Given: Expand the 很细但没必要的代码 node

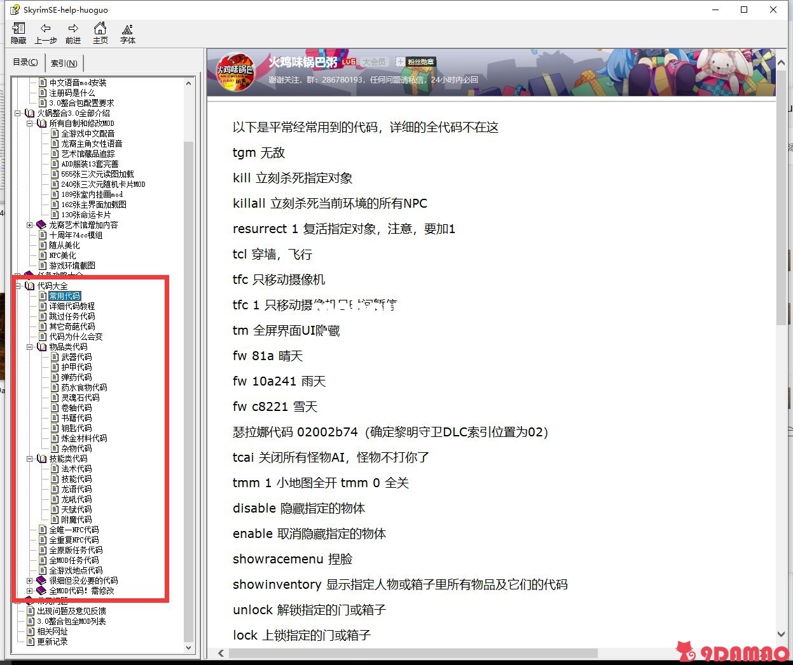Looking at the screenshot, I should point(30,581).
